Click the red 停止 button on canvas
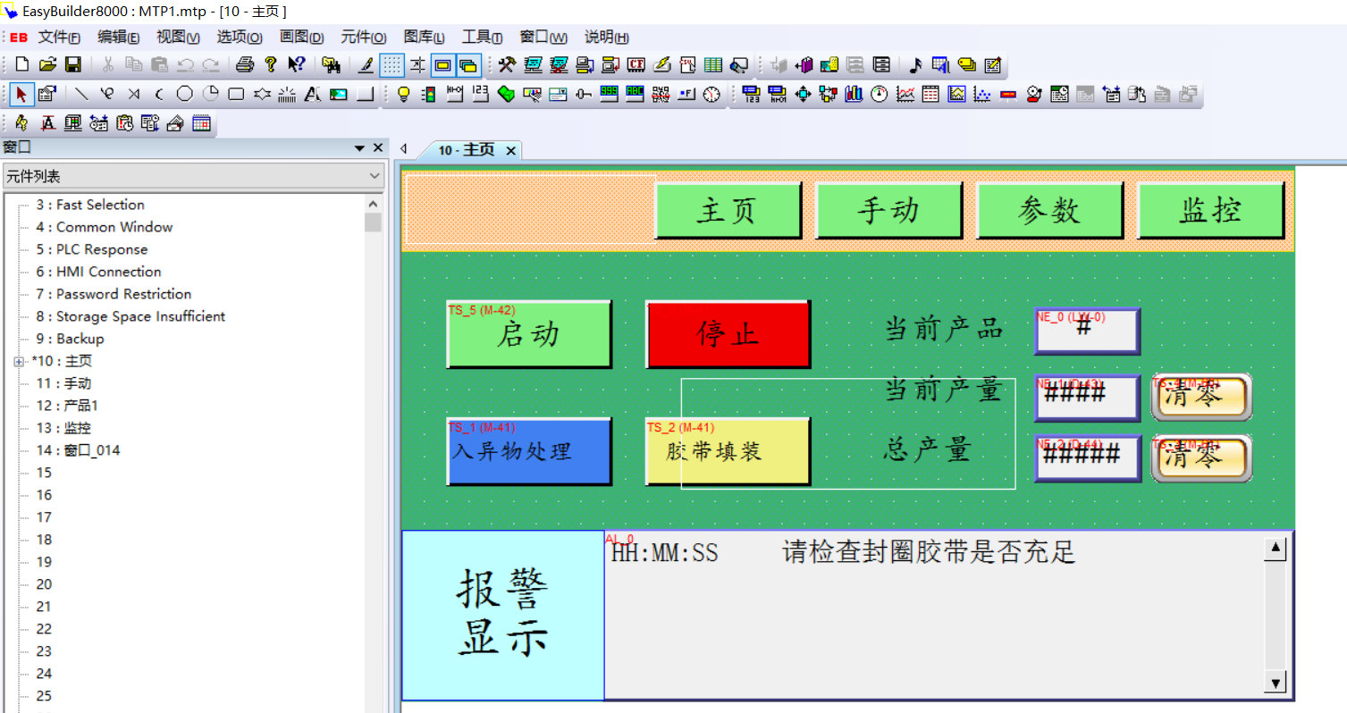 tap(728, 334)
